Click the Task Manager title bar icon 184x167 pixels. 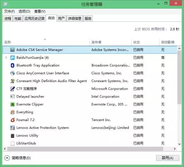pos(5,4)
